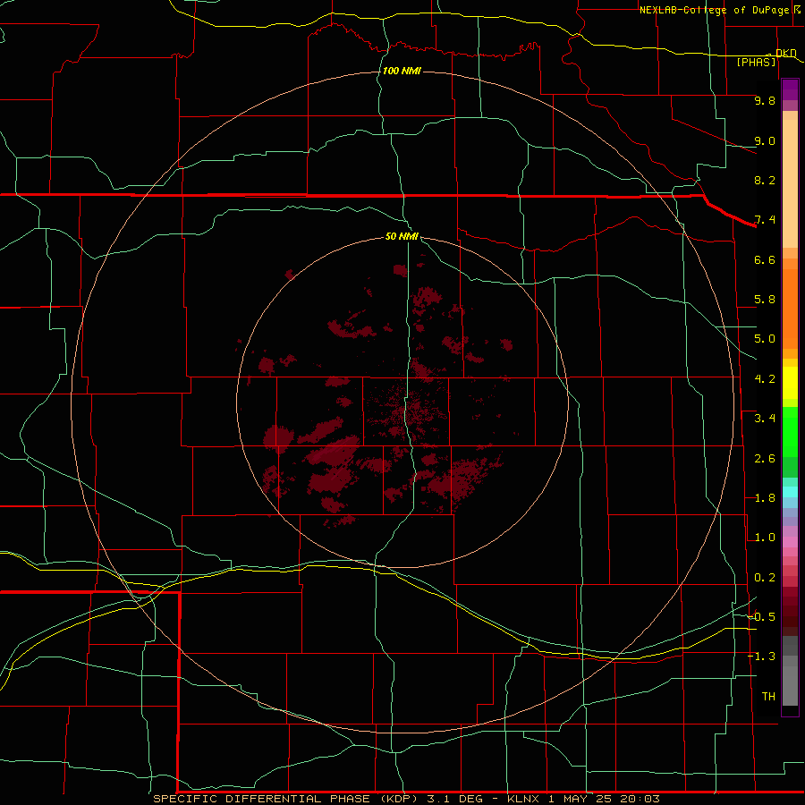
Task: Click the TH threshold label on scale
Action: click(768, 697)
